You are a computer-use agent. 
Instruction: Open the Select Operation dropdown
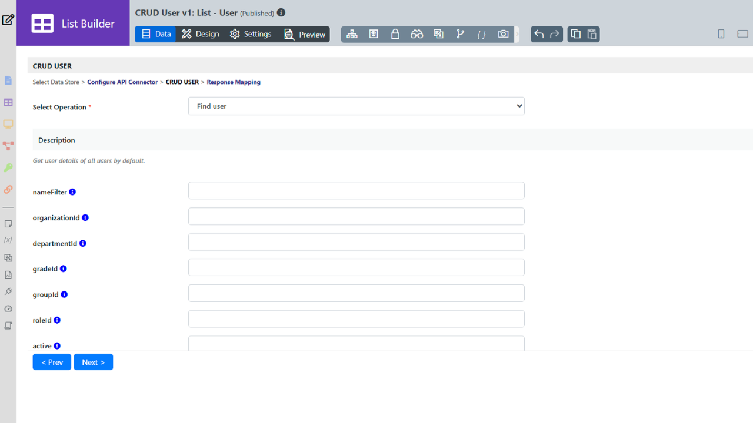[x=356, y=106]
